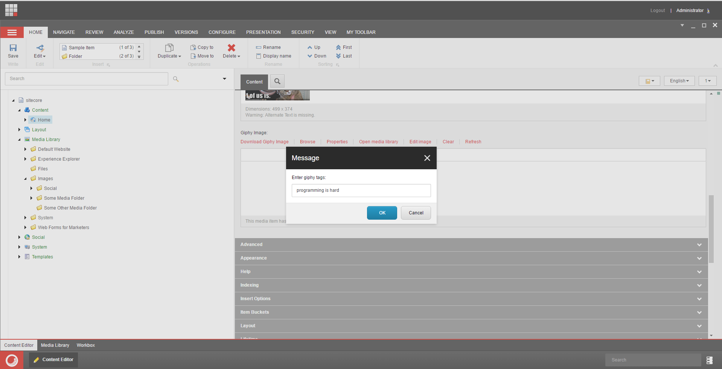722x369 pixels.
Task: Click the red Delete X icon
Action: point(231,48)
